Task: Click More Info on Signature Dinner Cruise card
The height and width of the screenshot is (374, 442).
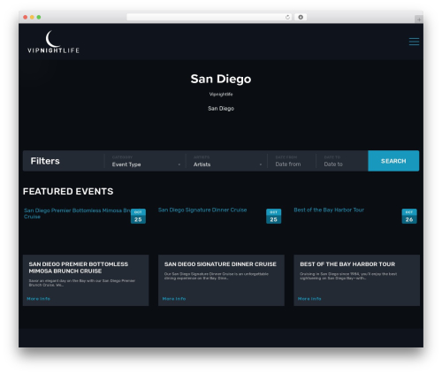Action: tap(174, 299)
